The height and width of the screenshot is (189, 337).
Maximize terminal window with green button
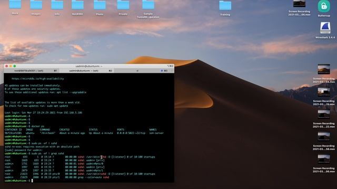click(15, 66)
